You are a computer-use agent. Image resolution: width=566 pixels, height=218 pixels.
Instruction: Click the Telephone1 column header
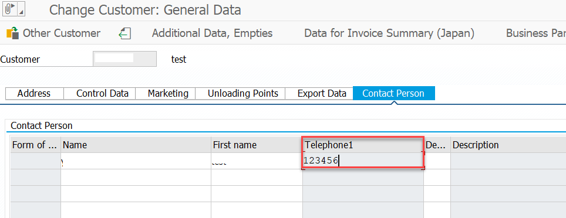363,145
